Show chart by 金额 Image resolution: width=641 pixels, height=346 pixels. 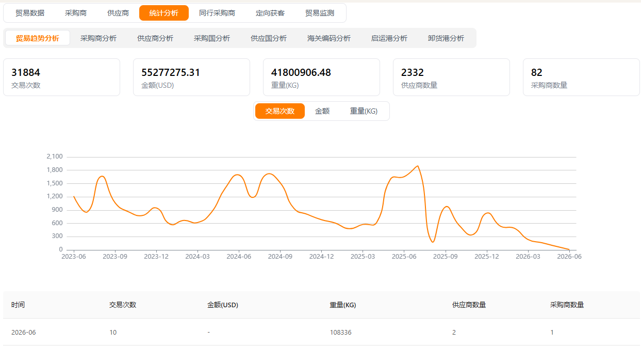click(x=322, y=111)
